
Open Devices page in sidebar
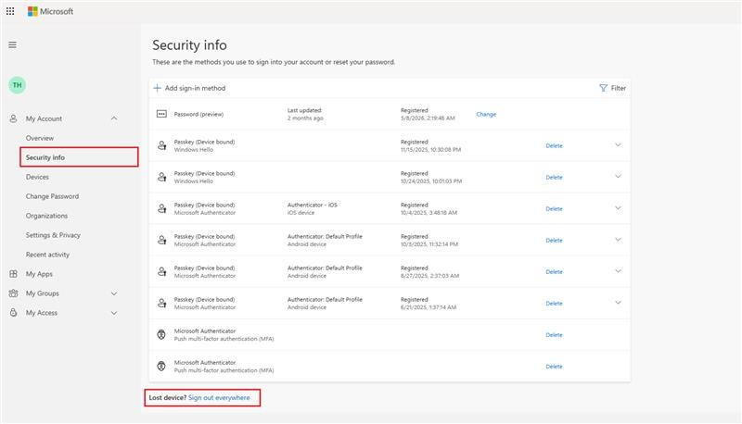pyautogui.click(x=37, y=177)
